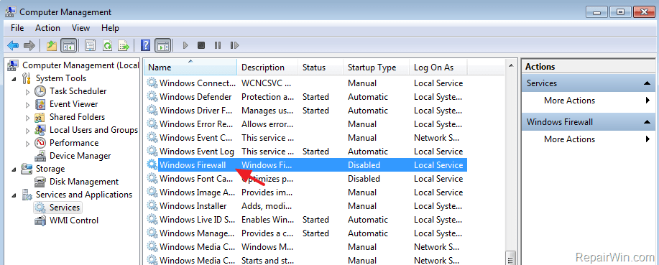Click the Windows Error Re... gear icon

(x=152, y=124)
